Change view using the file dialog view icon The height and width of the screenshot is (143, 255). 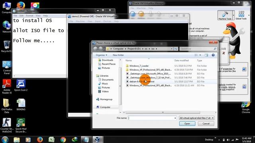coord(196,55)
